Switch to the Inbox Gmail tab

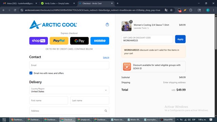[x=20, y=3]
